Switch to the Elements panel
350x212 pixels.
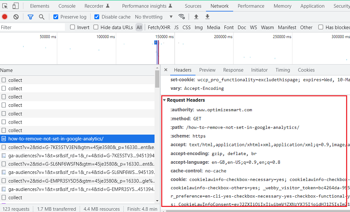coord(39,6)
